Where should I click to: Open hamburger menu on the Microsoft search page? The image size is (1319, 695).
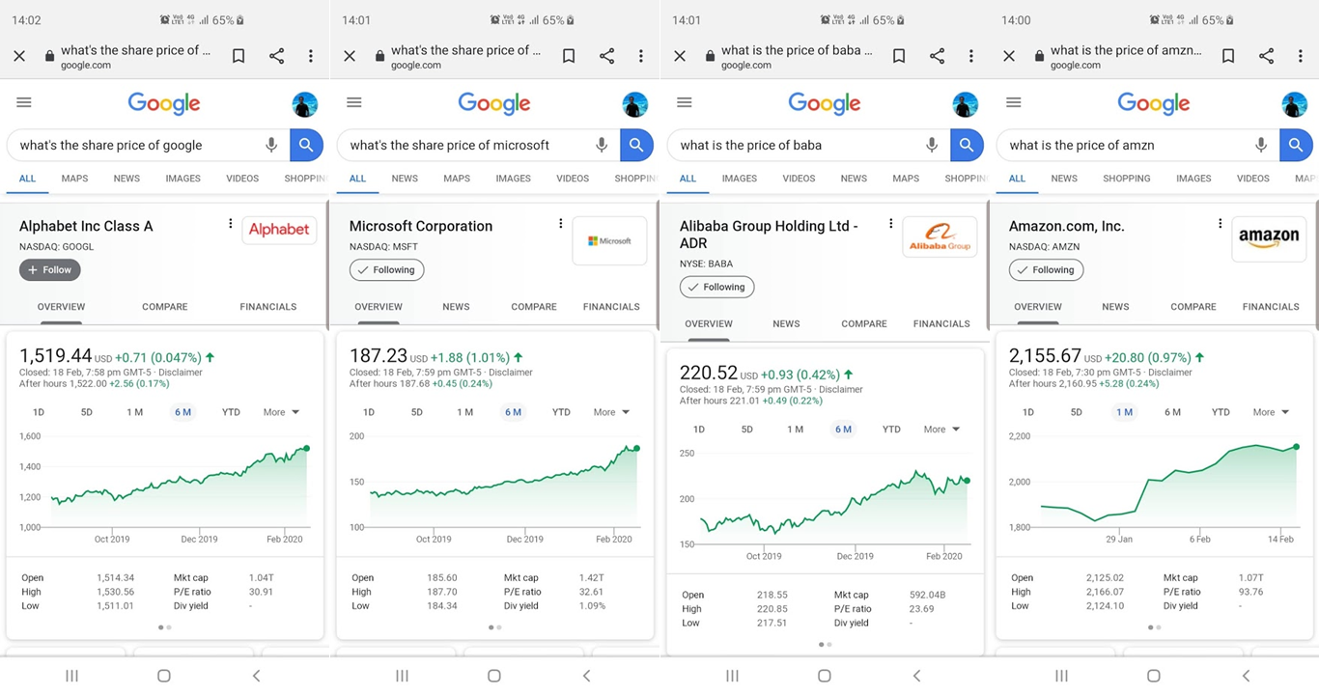[x=354, y=102]
